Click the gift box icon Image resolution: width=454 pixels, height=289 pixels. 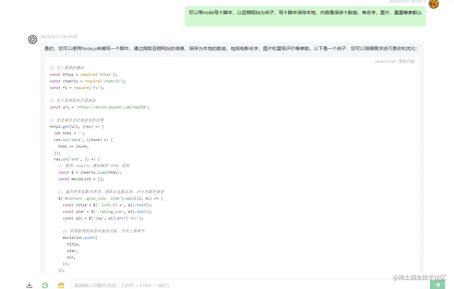click(x=61, y=285)
